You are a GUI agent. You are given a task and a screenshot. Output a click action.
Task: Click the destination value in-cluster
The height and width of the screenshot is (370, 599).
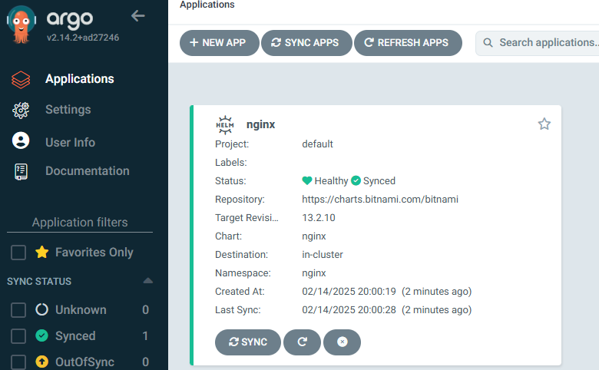pyautogui.click(x=323, y=255)
